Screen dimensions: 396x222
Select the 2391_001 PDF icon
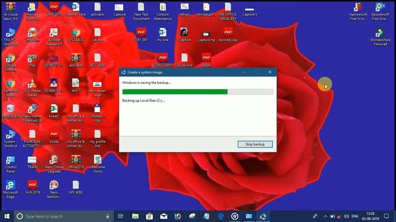coord(141,35)
